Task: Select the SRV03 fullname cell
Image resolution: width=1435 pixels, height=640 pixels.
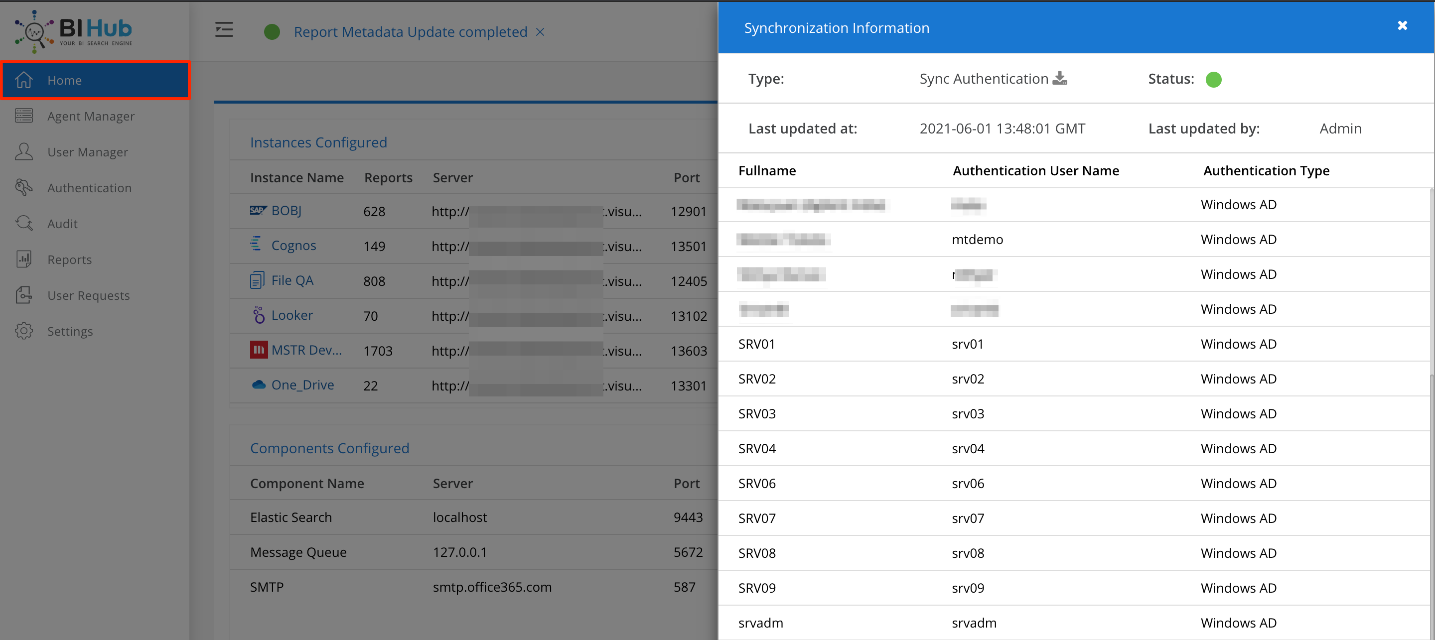Action: point(756,413)
